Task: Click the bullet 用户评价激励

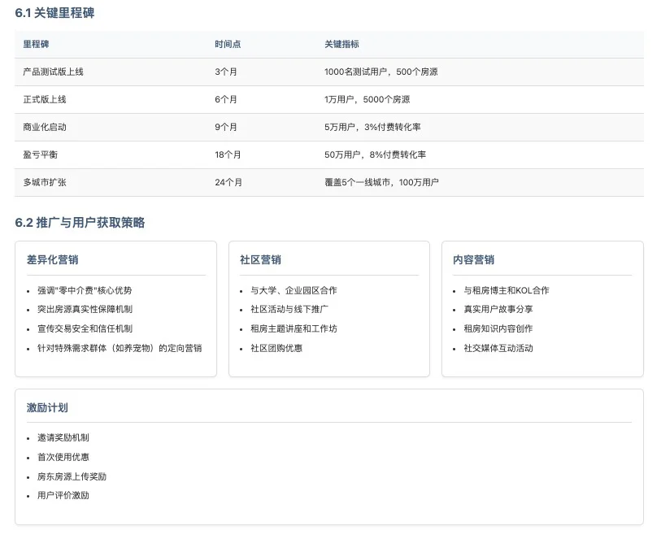Action: point(63,496)
